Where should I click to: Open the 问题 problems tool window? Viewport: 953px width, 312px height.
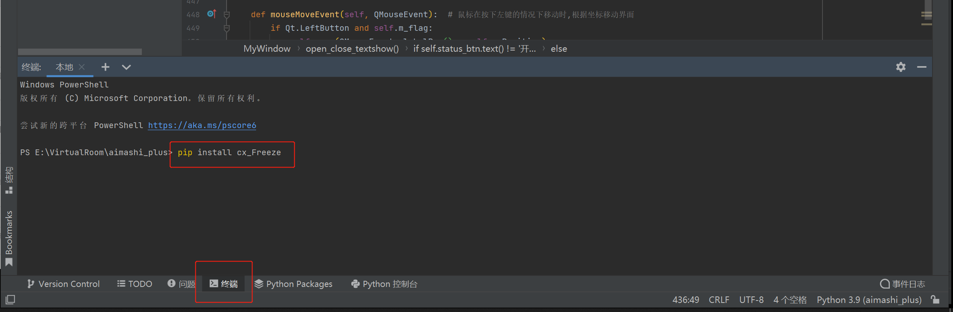181,284
